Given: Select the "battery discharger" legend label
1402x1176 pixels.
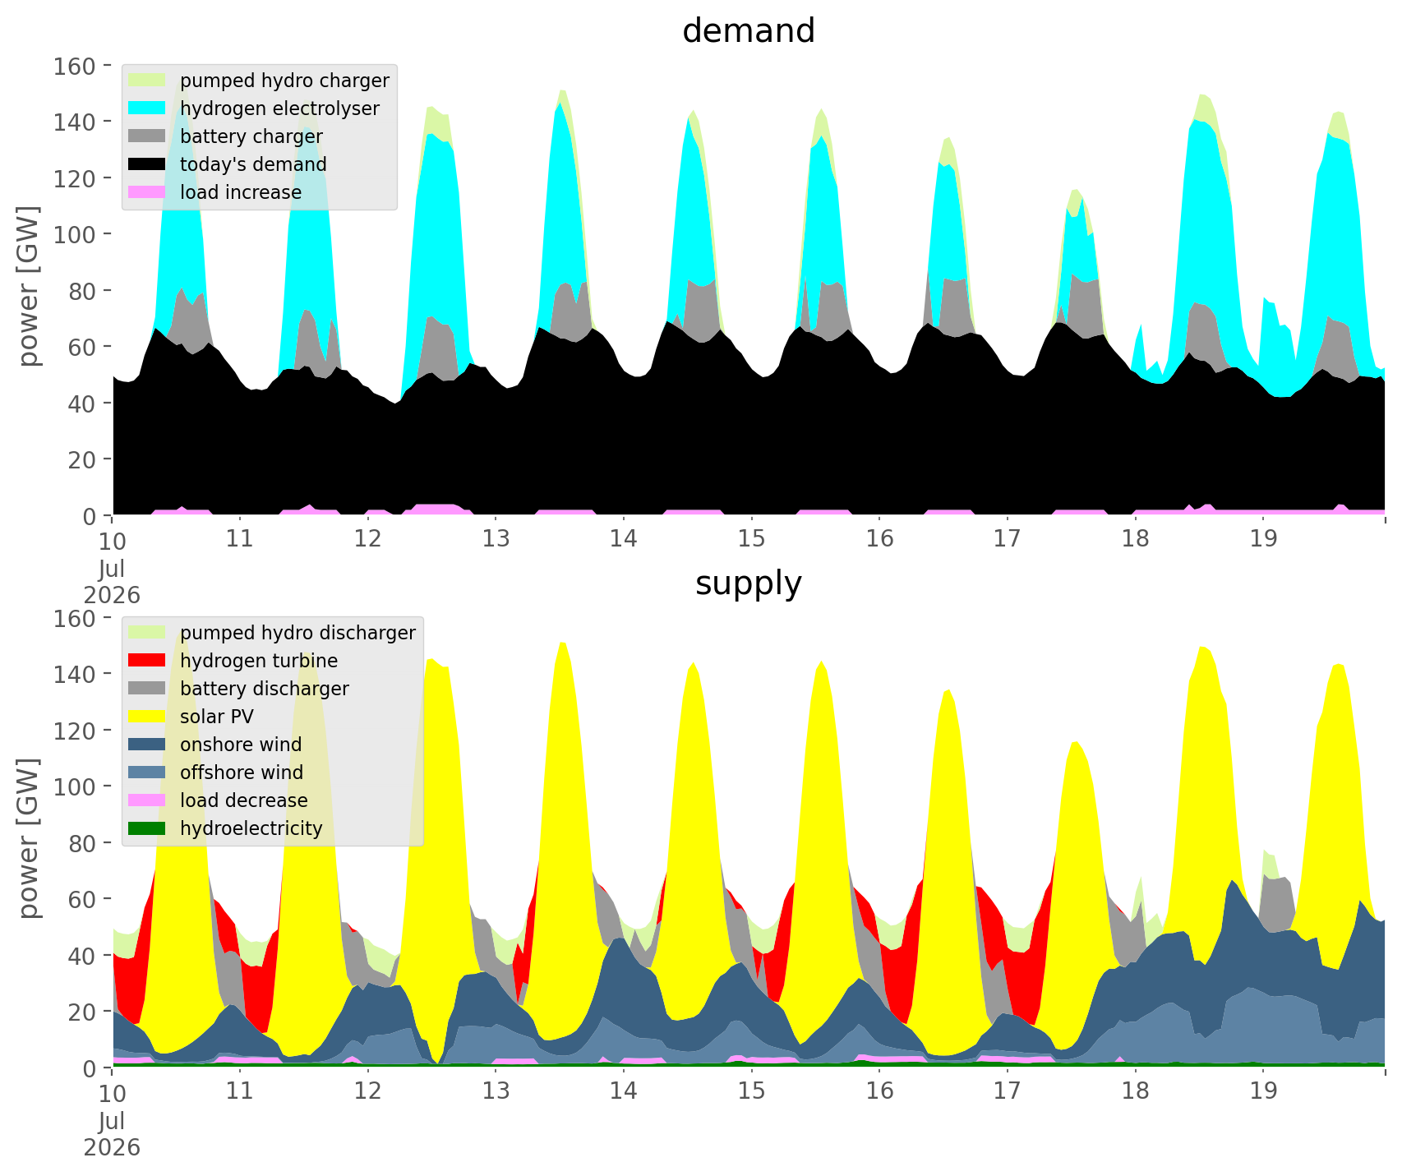Looking at the screenshot, I should click(265, 689).
